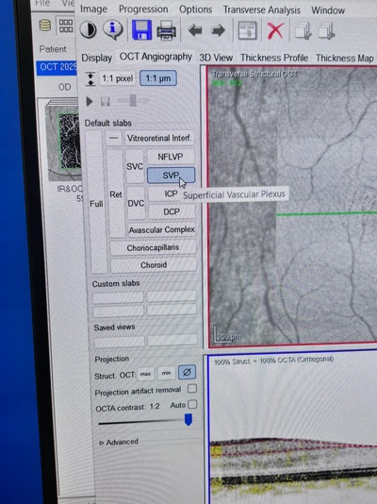Select the DCP slab
Viewport: 377px width, 504px height.
[x=171, y=211]
